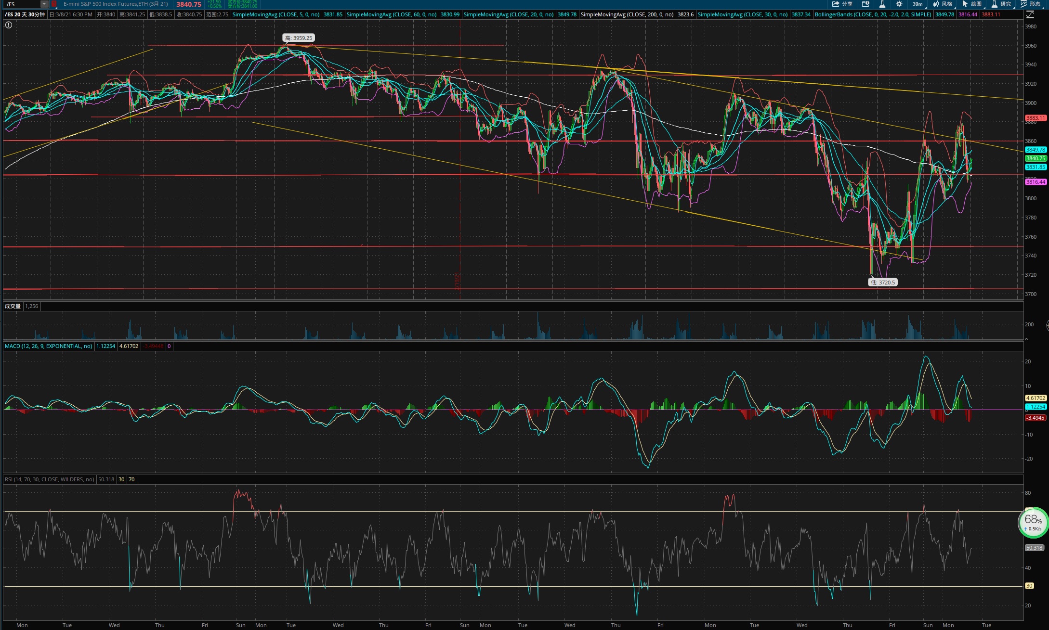Image resolution: width=1049 pixels, height=630 pixels.
Task: Click the MACD 4.61702 axis value tag
Action: (x=1036, y=398)
